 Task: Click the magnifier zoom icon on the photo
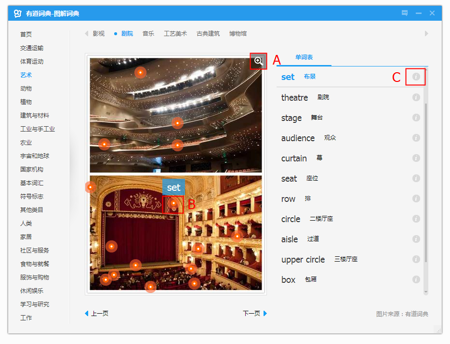pyautogui.click(x=258, y=61)
